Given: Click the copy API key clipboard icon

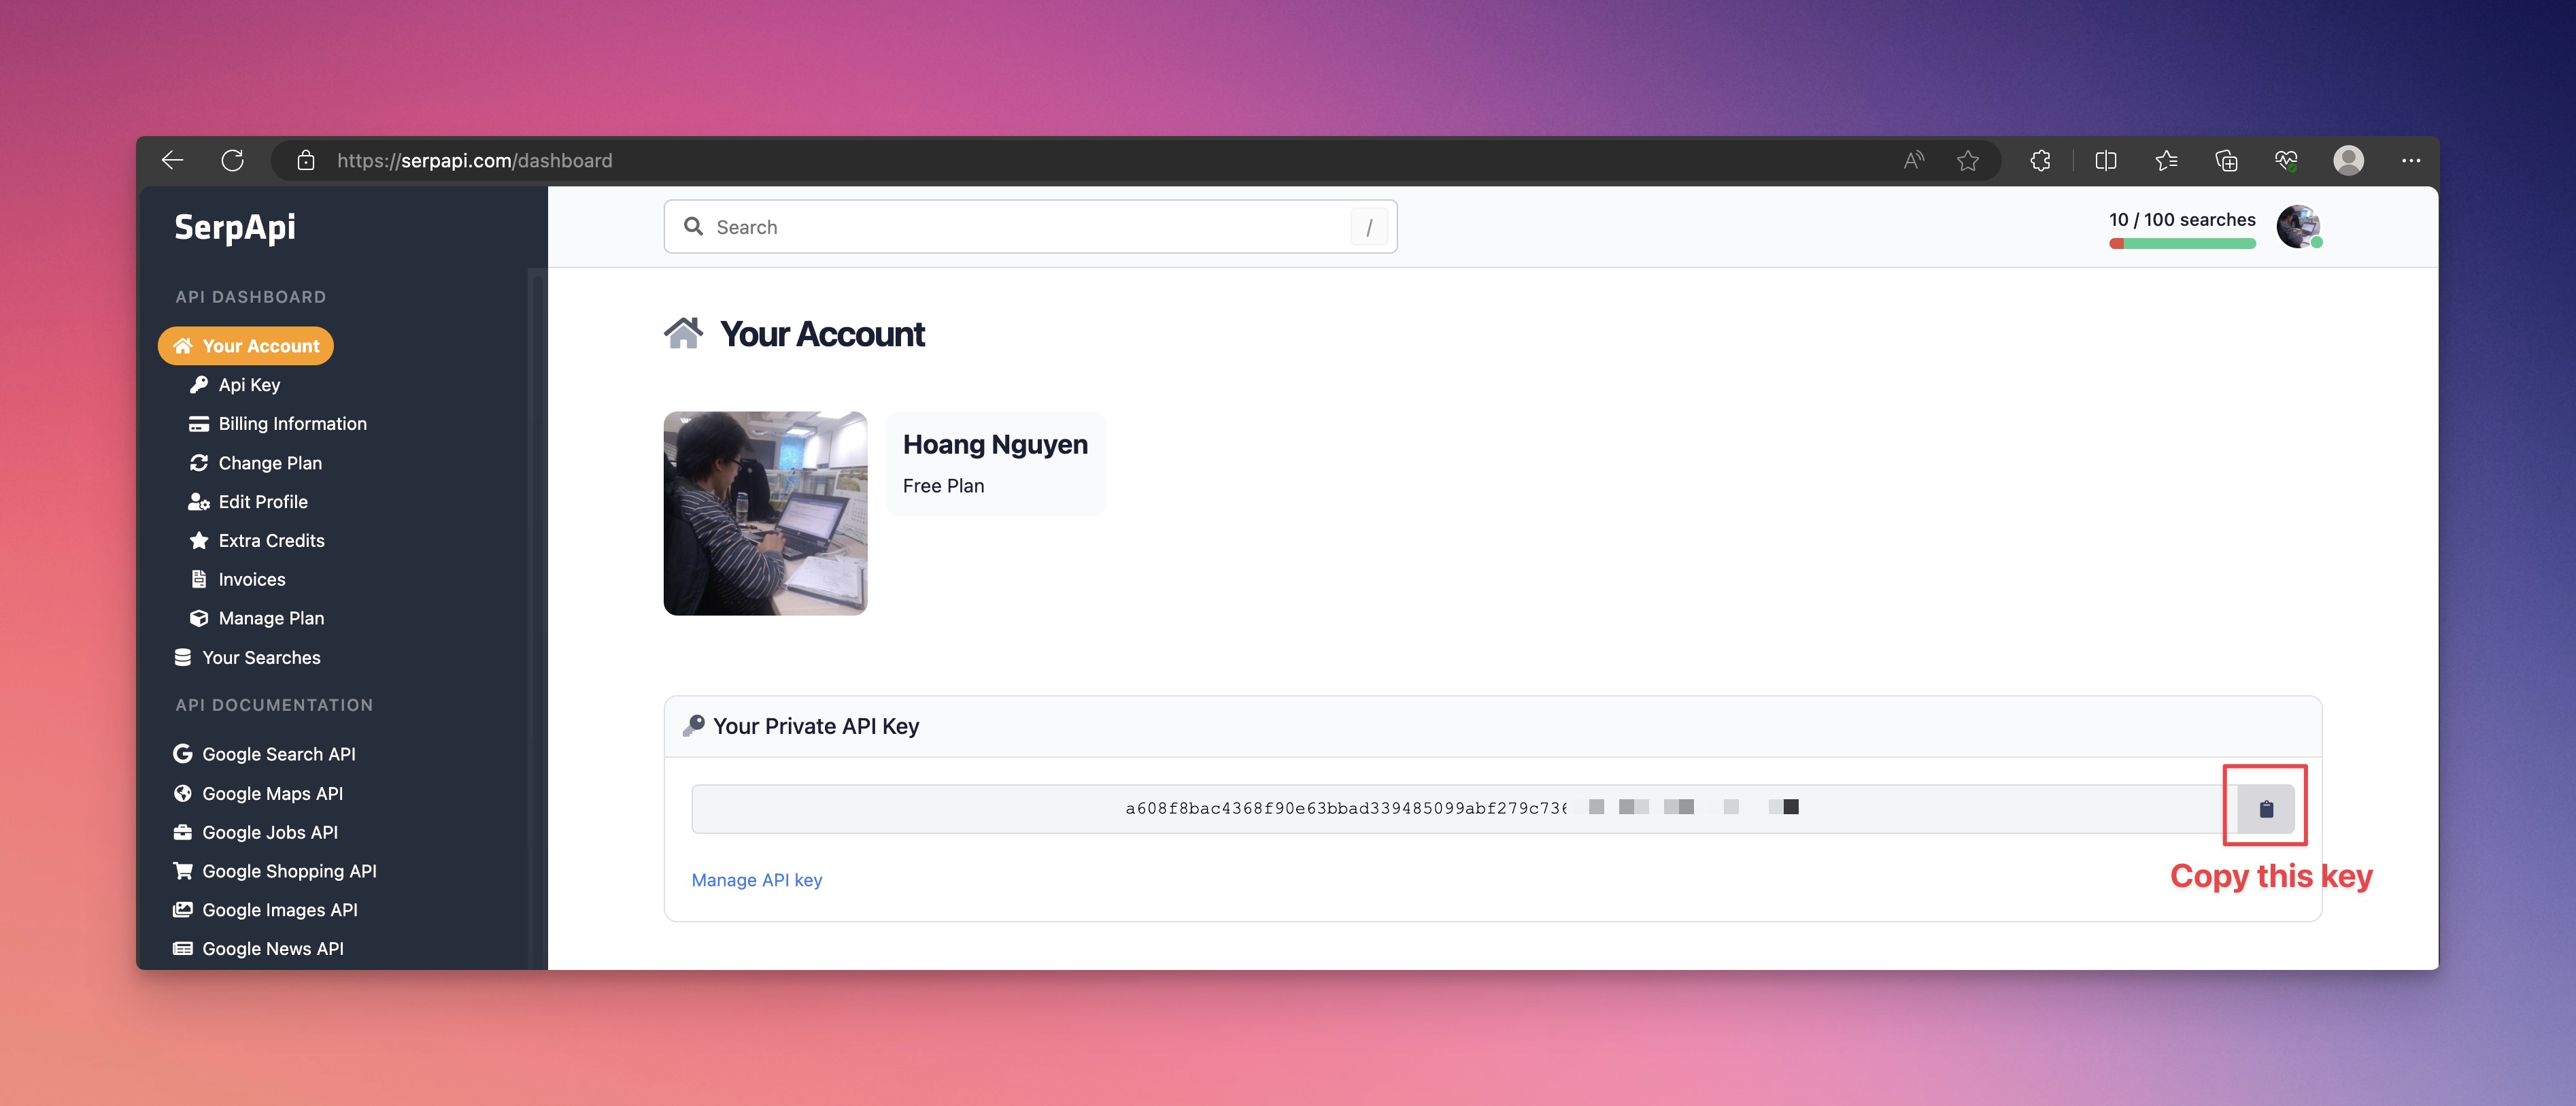Looking at the screenshot, I should click(x=2265, y=808).
